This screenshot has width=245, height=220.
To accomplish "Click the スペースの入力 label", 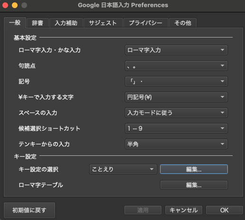I will point(38,113).
